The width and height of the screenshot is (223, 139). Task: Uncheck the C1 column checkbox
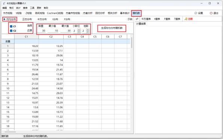(11, 26)
